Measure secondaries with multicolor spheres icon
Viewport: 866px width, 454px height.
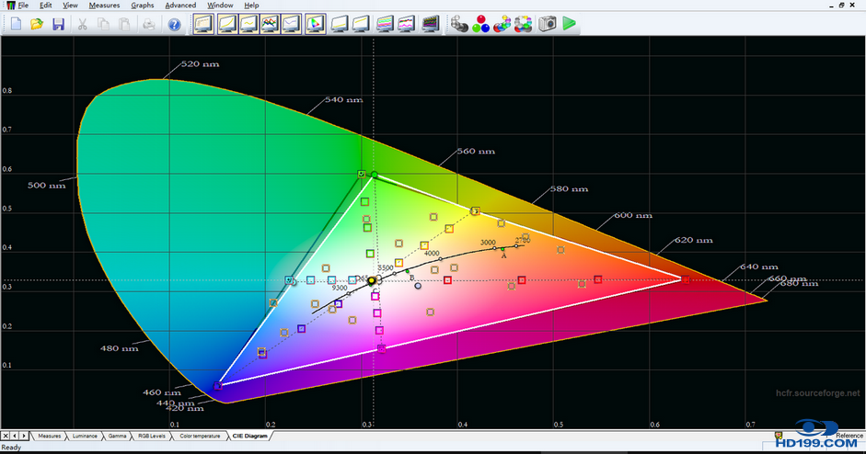pos(502,24)
